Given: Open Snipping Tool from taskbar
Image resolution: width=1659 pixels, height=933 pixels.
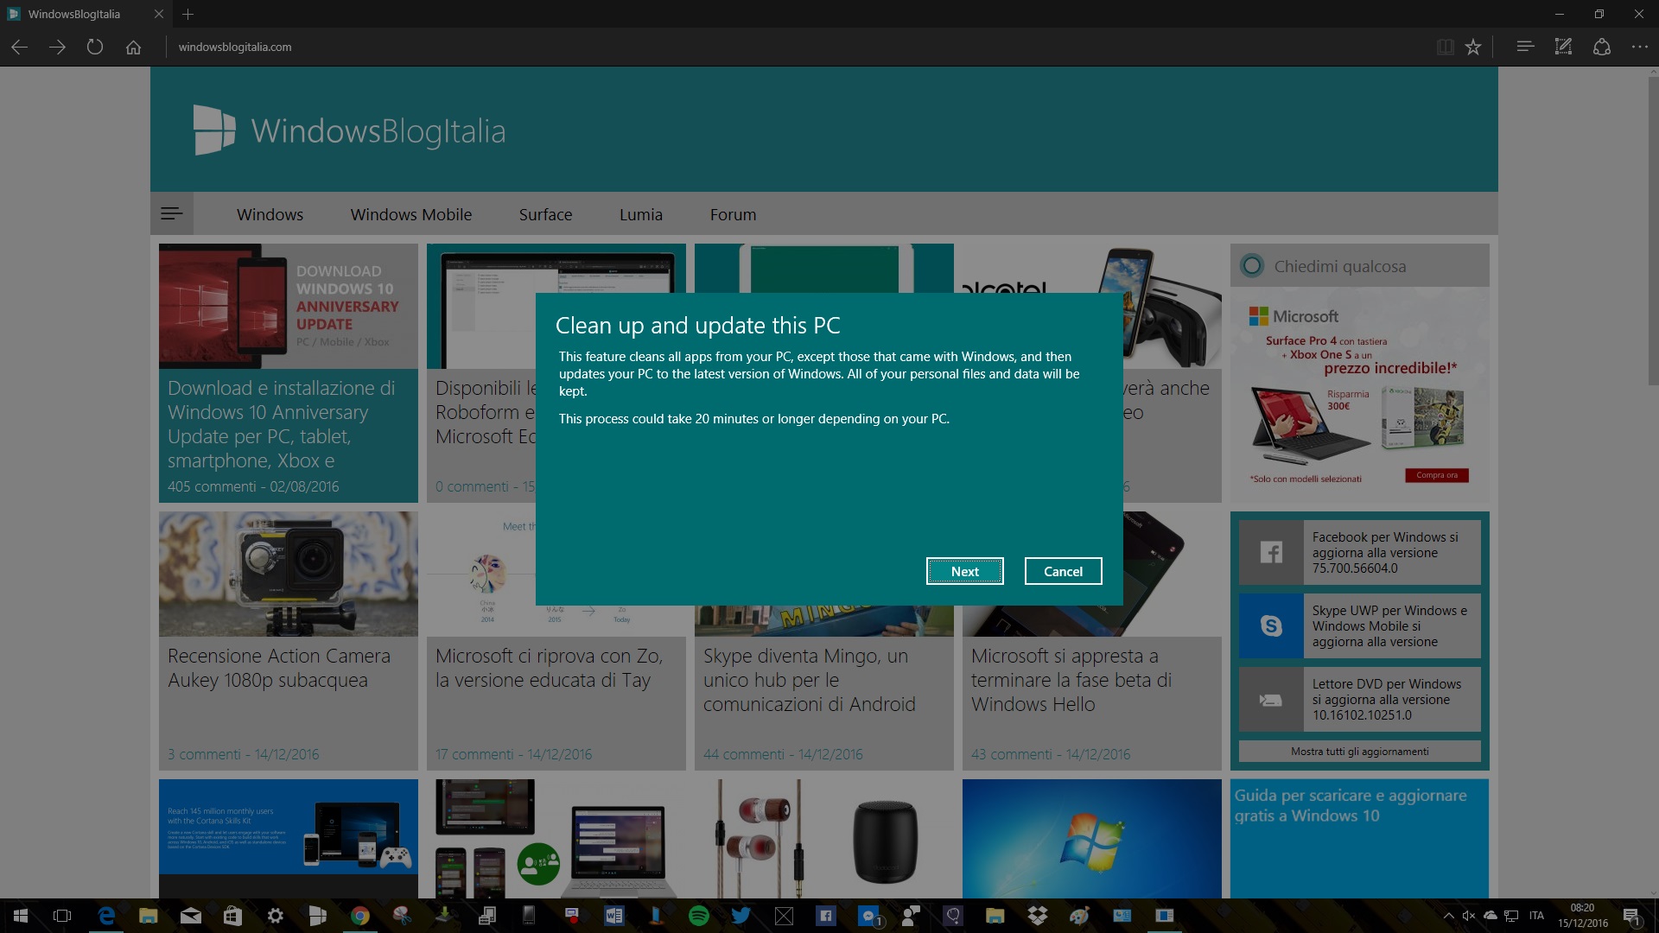Looking at the screenshot, I should pyautogui.click(x=403, y=916).
